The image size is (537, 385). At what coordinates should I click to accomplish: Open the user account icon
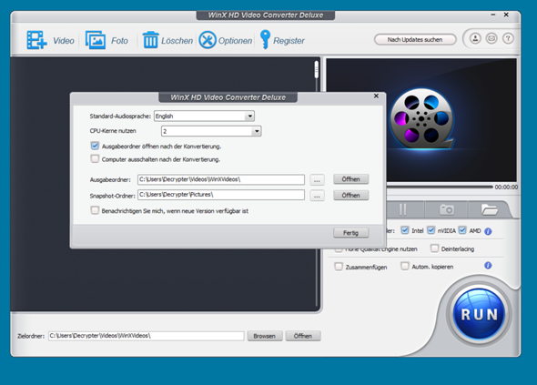475,38
